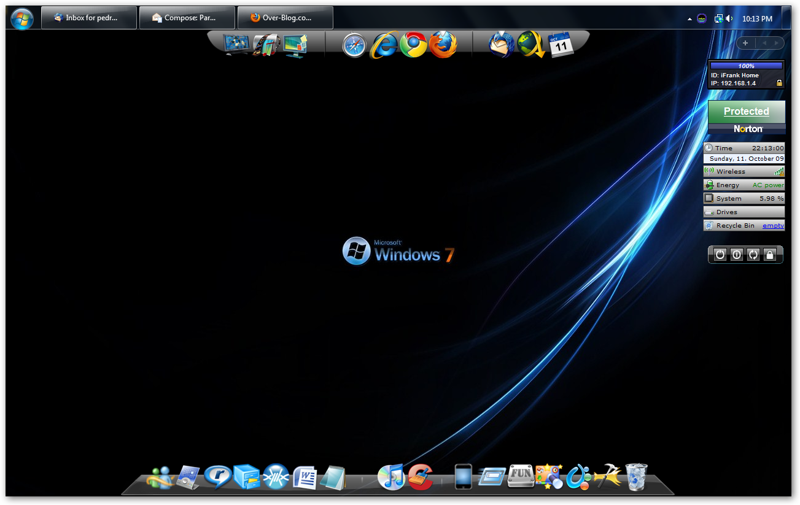800x505 pixels.
Task: Launch iTunes from the bottom dock
Action: [x=391, y=477]
